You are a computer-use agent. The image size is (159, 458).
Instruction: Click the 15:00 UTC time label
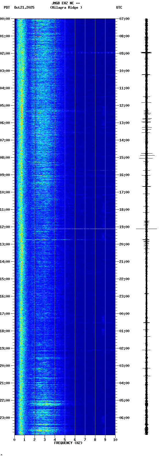pyautogui.click(x=124, y=158)
